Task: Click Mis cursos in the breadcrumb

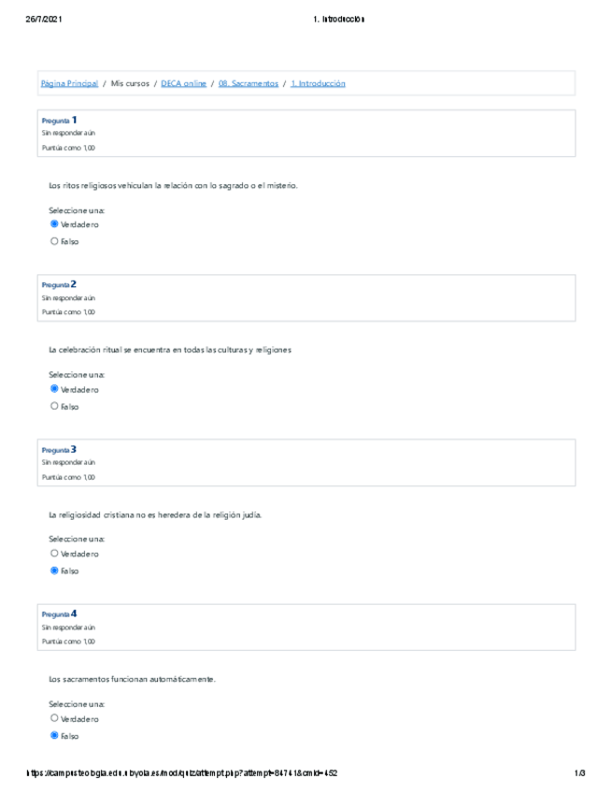Action: [x=130, y=83]
